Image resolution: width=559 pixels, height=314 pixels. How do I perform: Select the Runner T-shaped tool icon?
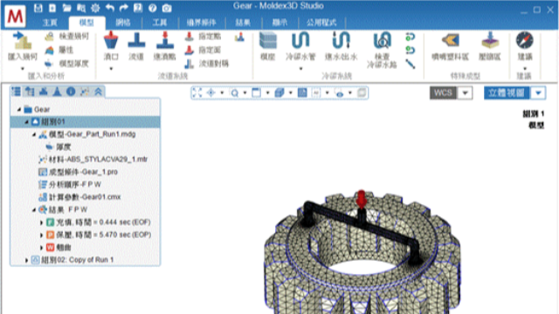coord(136,40)
